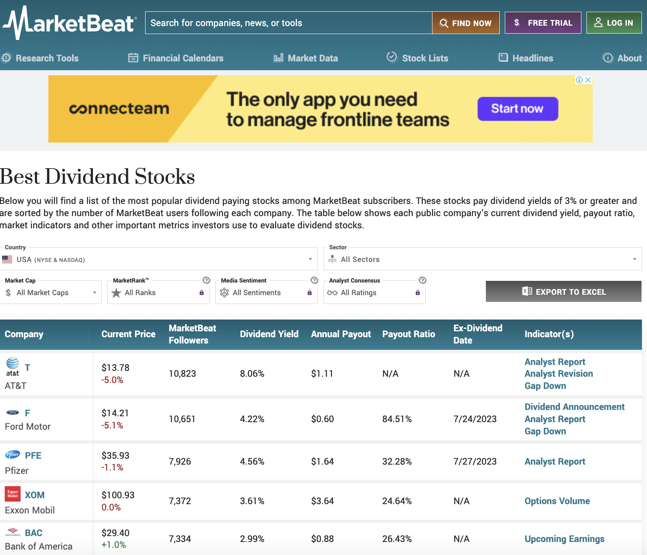Sort by Ex-Dividend Date column header
The image size is (647, 555).
[478, 334]
